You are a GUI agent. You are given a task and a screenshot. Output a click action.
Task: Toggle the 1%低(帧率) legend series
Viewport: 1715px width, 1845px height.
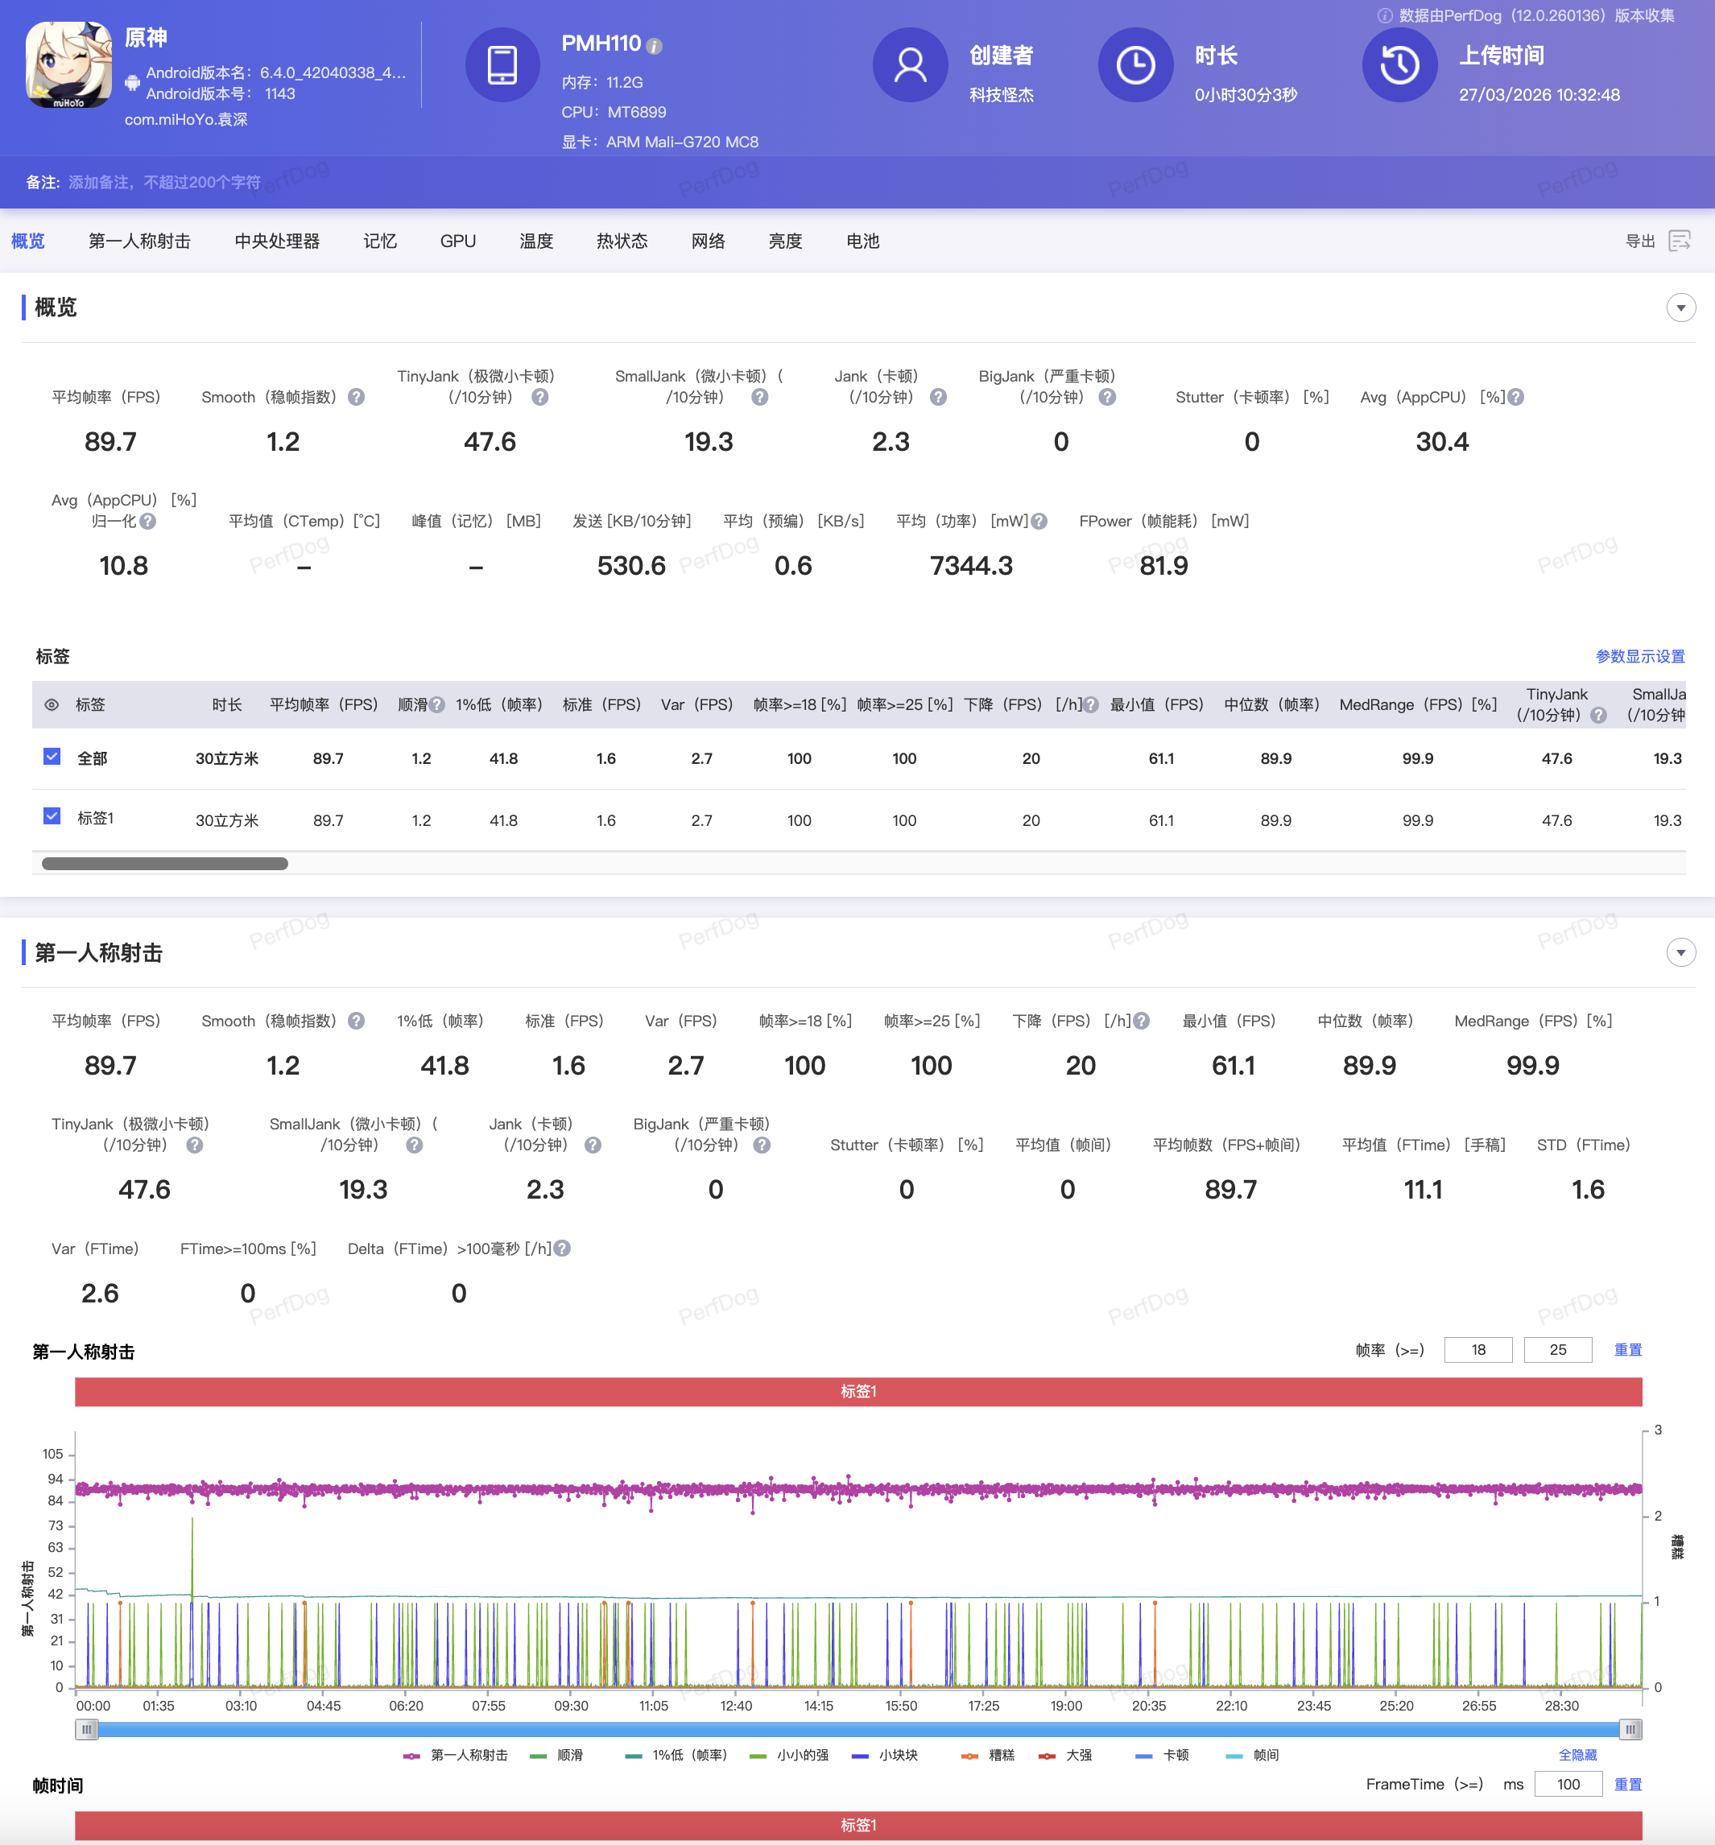[x=676, y=1755]
